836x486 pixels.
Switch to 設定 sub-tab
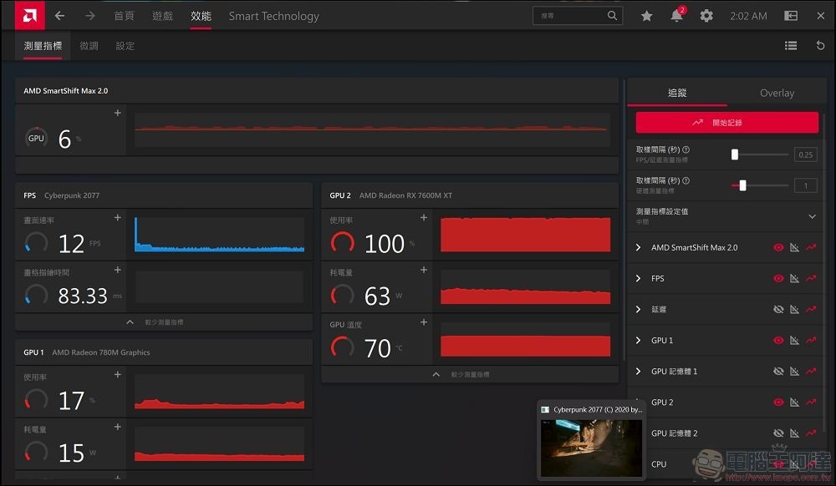(x=125, y=46)
